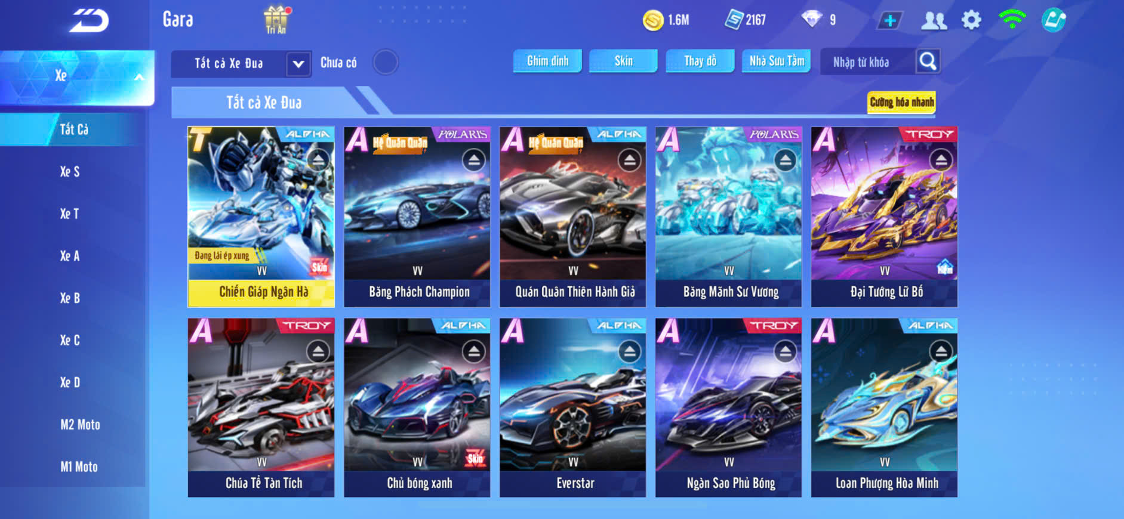Tap the blue plus recharge icon

(x=890, y=21)
